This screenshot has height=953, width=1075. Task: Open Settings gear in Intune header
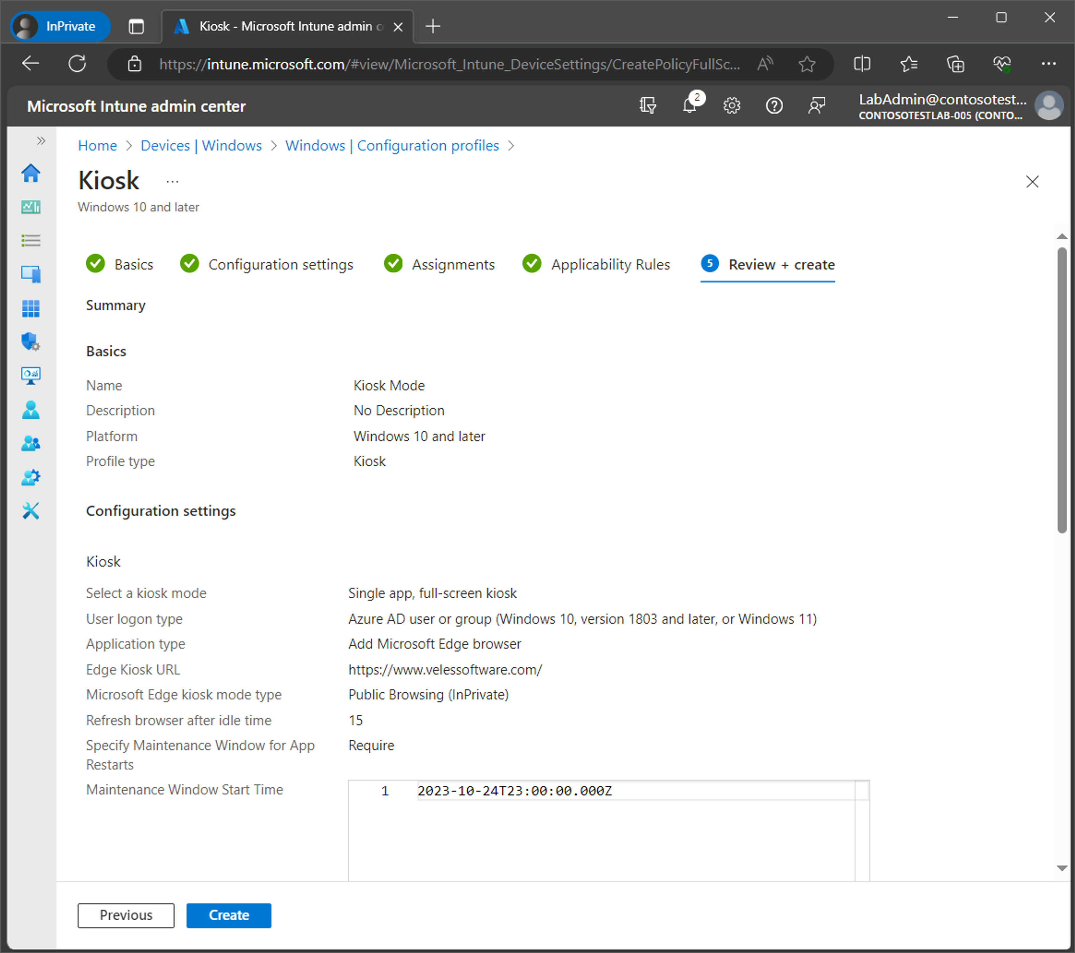click(732, 106)
